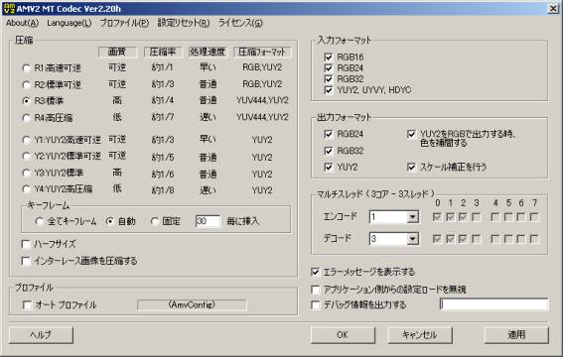Image resolution: width=563 pixels, height=357 pixels.
Task: Select the Y2:YUY2標準可逆 mode
Action: [26, 156]
